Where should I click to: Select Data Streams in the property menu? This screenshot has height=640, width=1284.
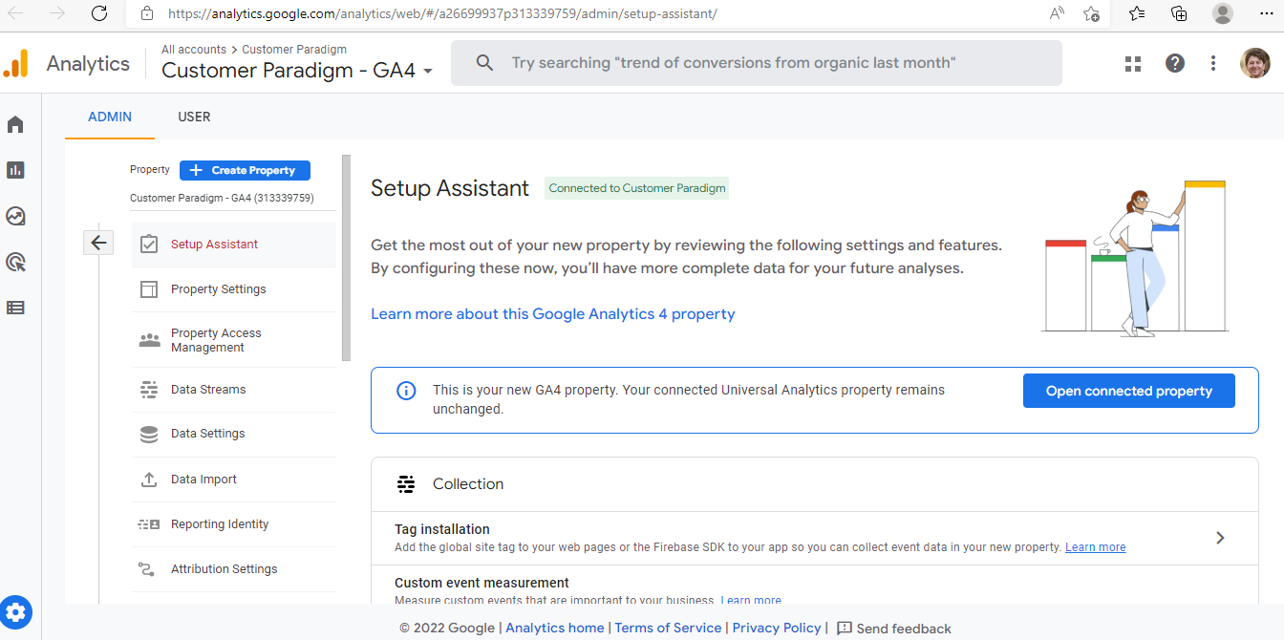click(x=208, y=390)
